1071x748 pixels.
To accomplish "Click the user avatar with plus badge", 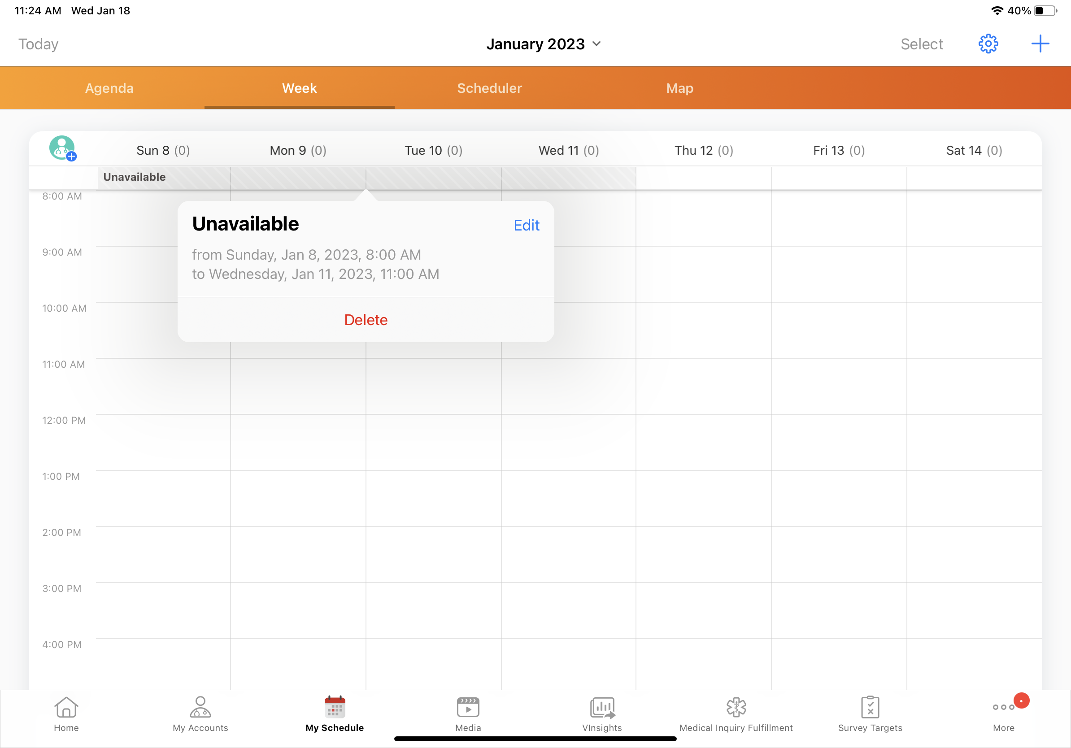I will coord(62,148).
